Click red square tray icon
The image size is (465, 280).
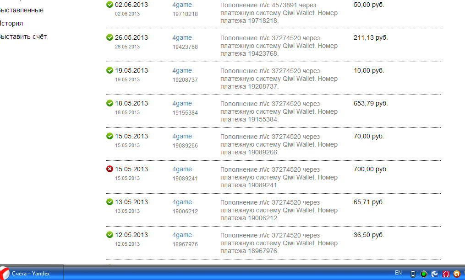(x=445, y=274)
